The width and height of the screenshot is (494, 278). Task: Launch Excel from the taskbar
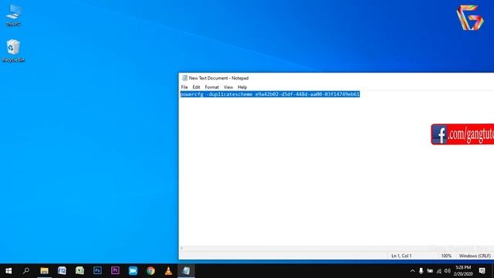(80, 271)
